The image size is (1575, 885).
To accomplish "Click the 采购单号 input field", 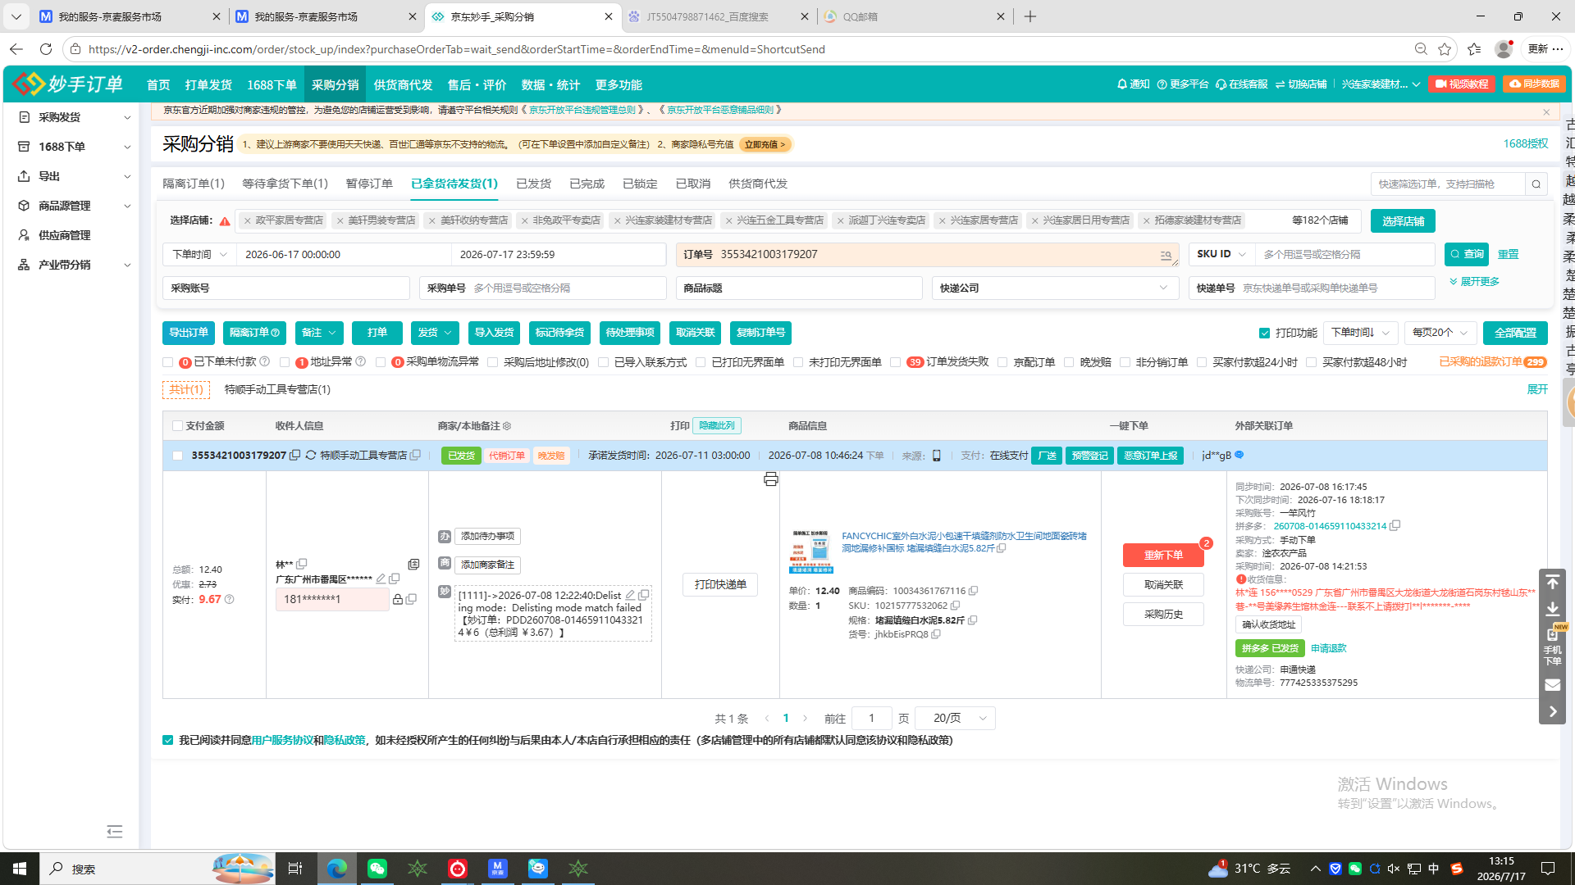I will point(543,288).
